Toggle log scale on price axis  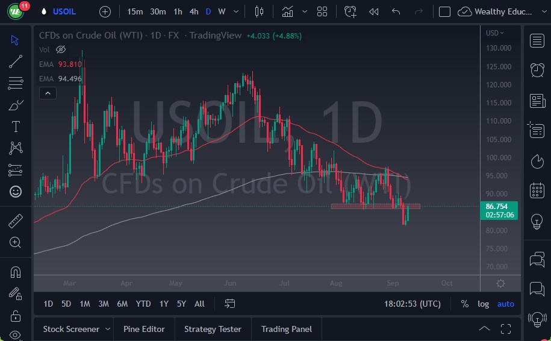pyautogui.click(x=483, y=304)
